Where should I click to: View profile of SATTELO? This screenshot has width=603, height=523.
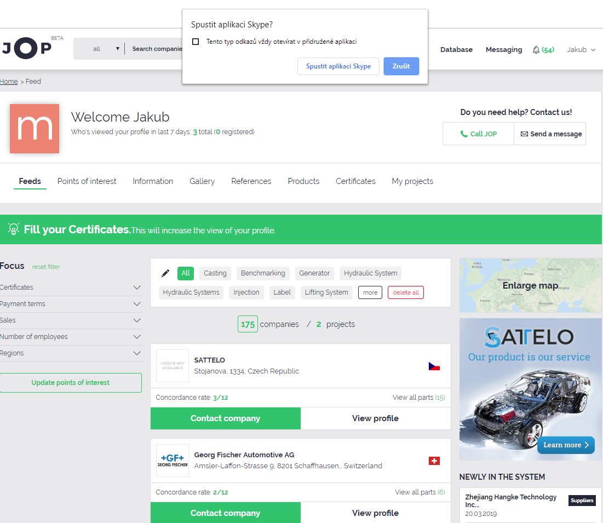coord(375,418)
